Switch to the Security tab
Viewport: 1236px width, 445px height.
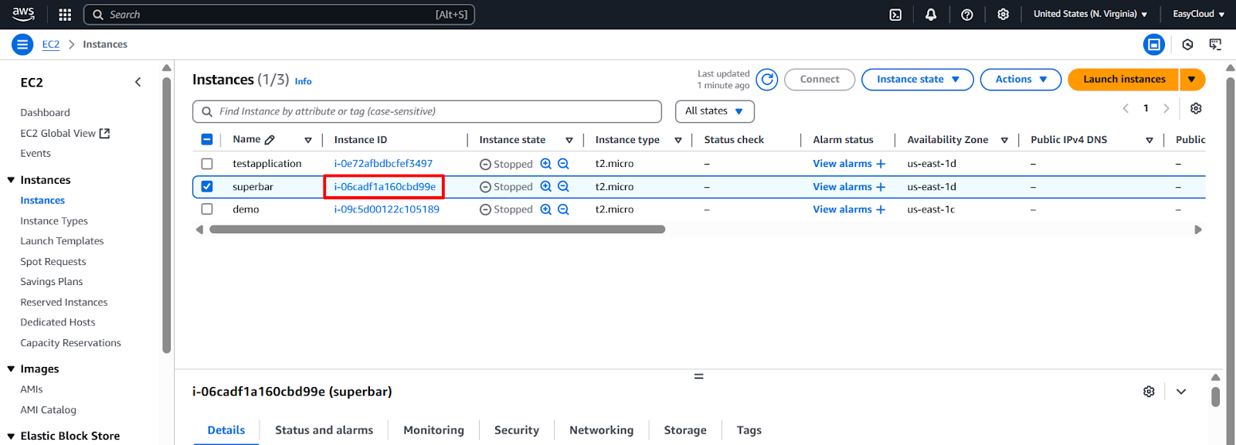click(x=517, y=430)
